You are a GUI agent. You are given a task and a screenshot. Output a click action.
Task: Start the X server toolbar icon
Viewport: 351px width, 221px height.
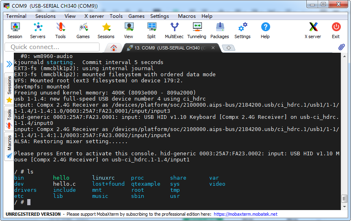point(313,30)
